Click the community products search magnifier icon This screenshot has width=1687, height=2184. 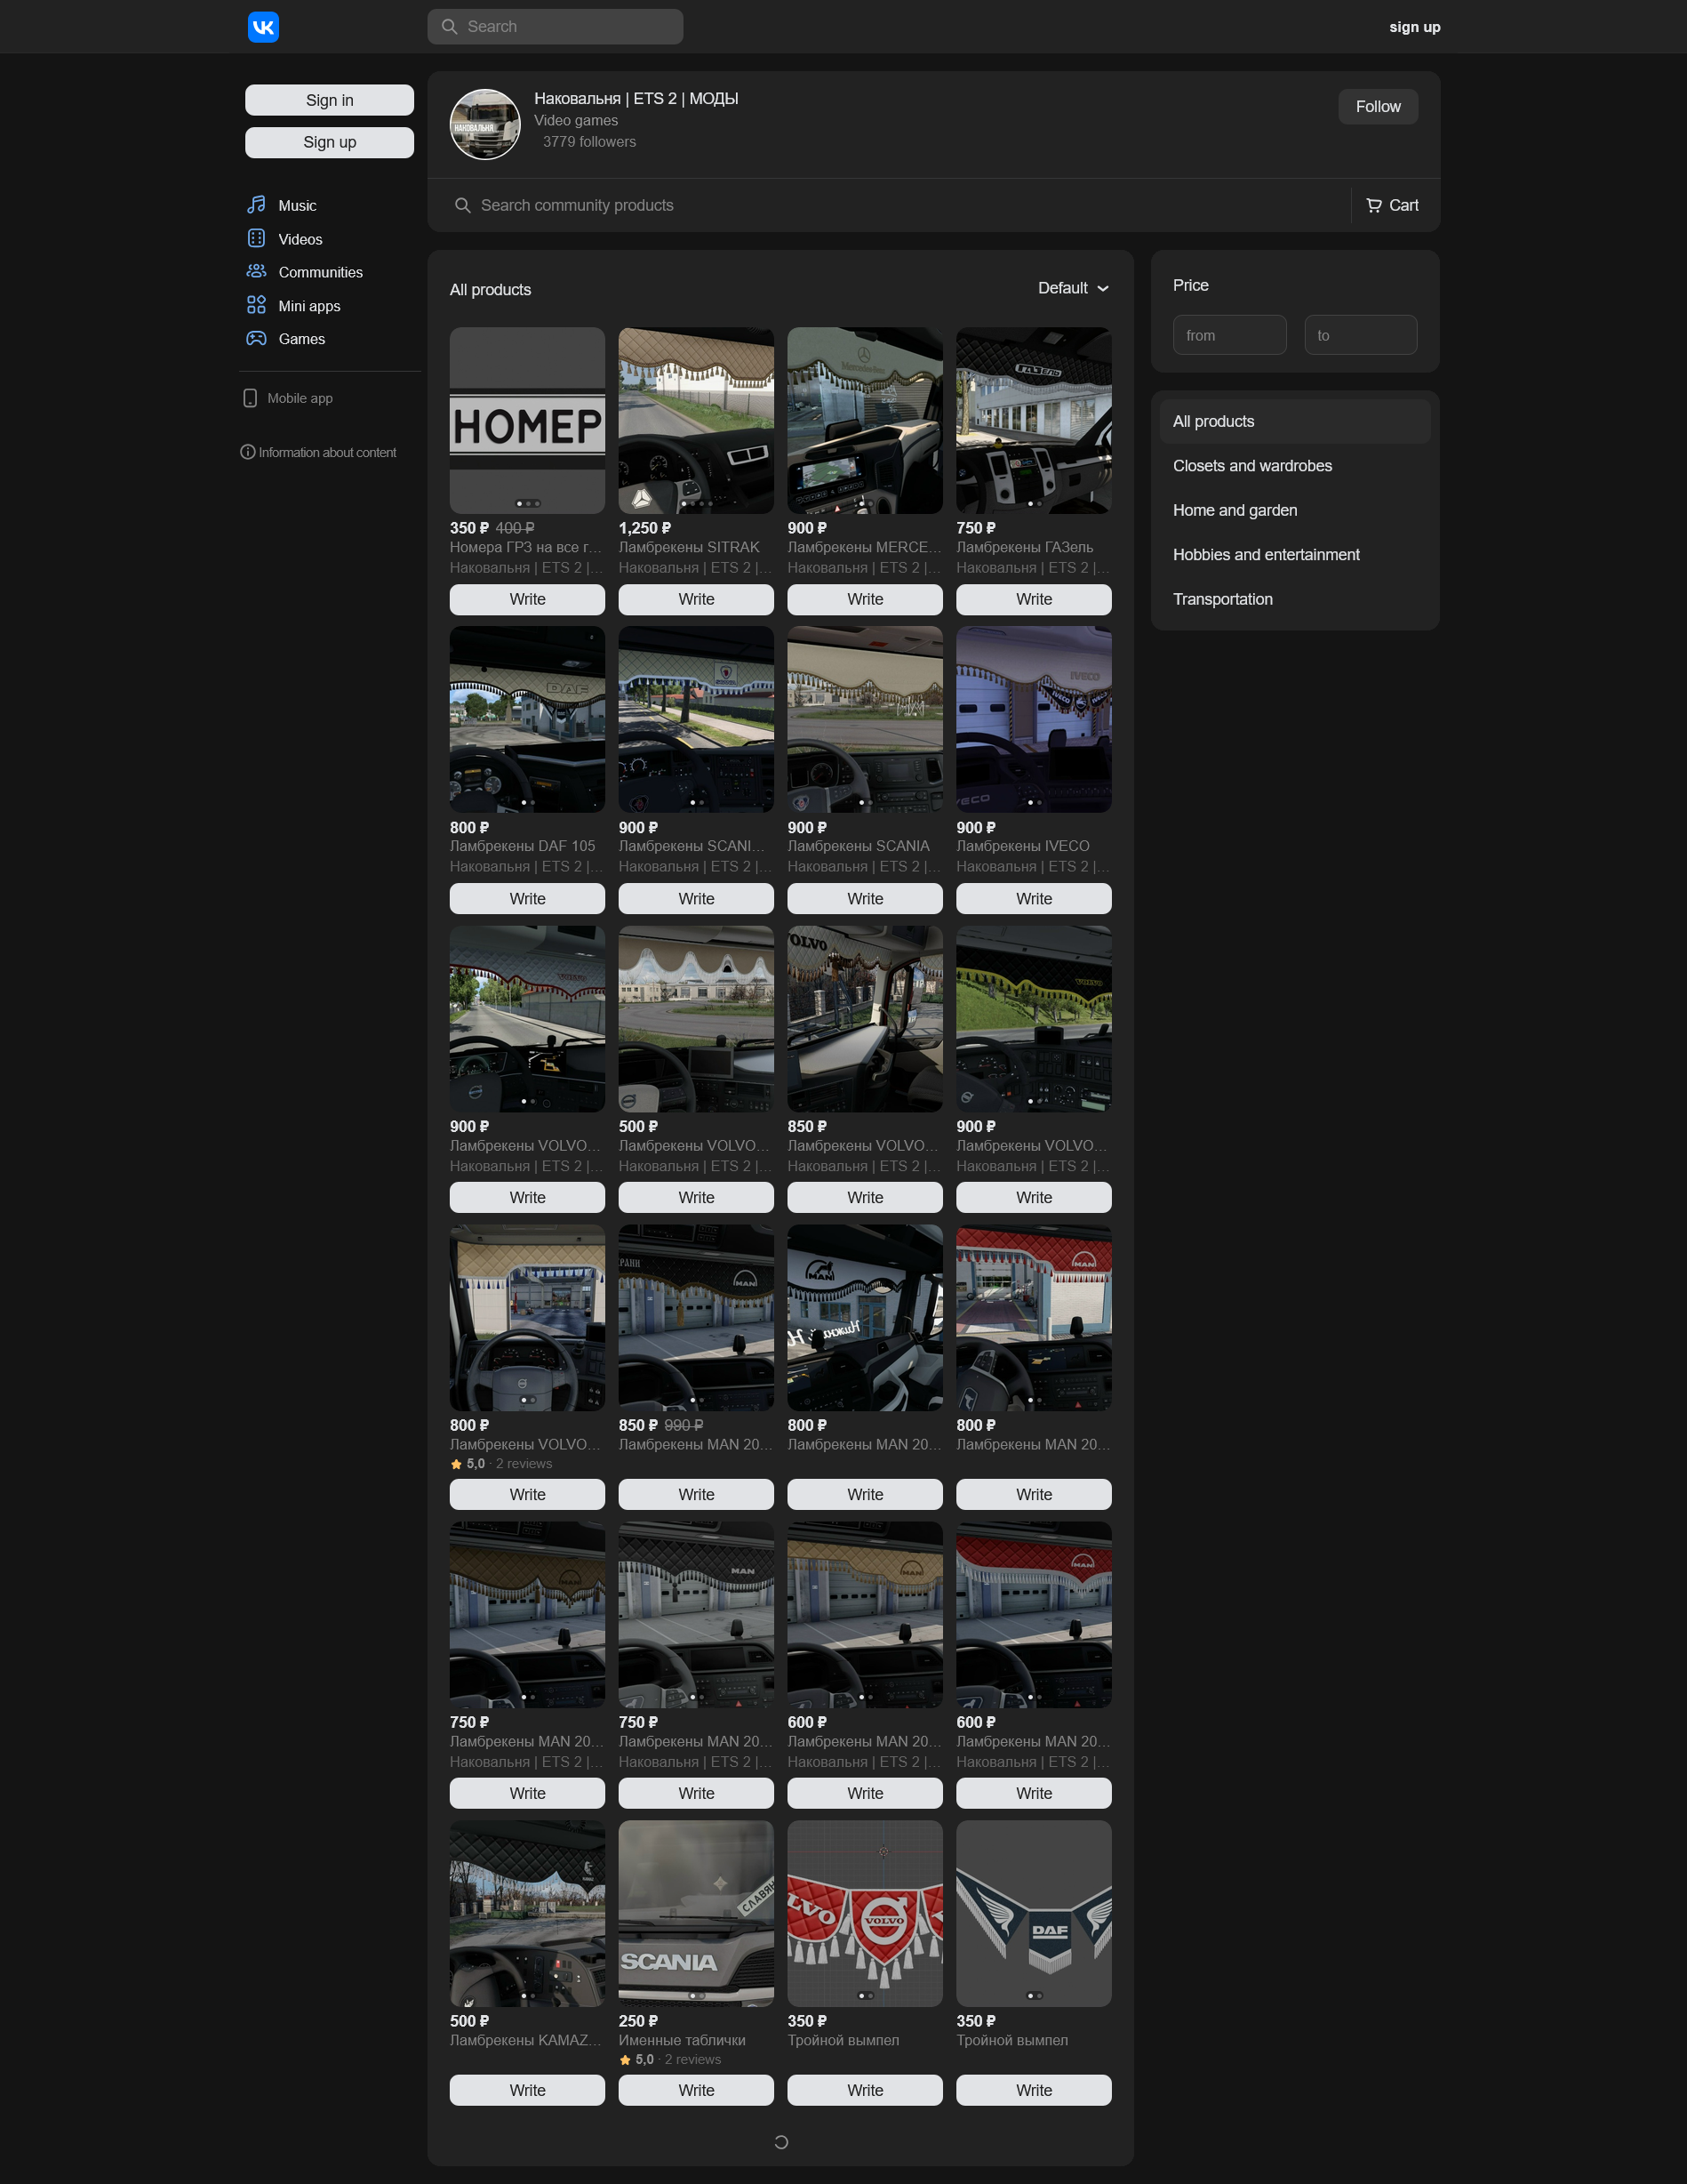coord(463,205)
